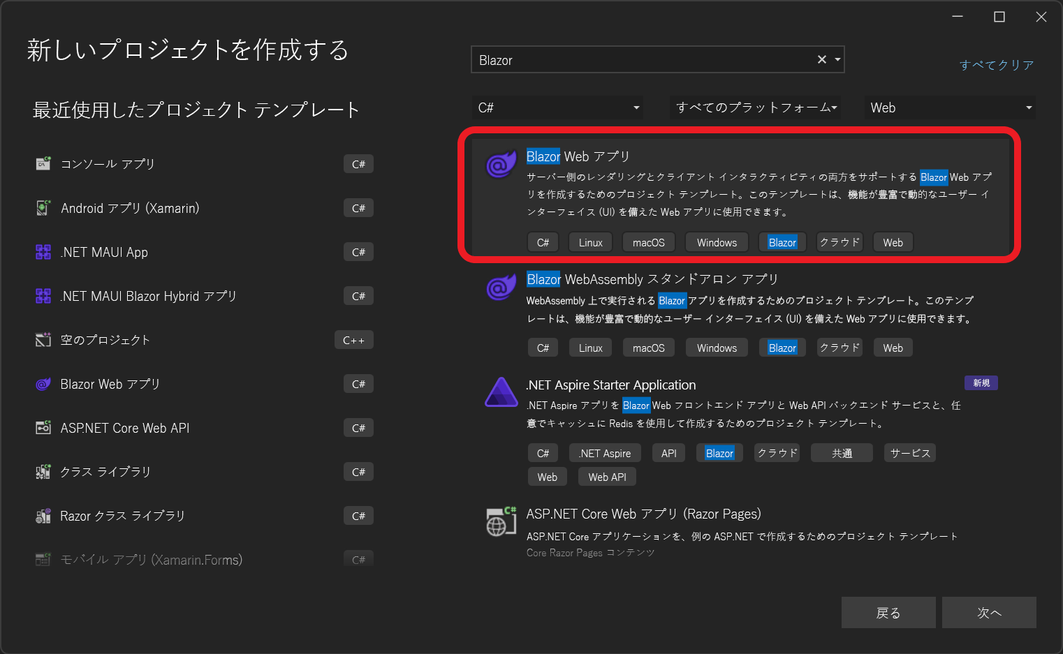This screenshot has width=1063, height=654.
Task: Select the recent クラス ライブラリ template
Action: (x=105, y=472)
